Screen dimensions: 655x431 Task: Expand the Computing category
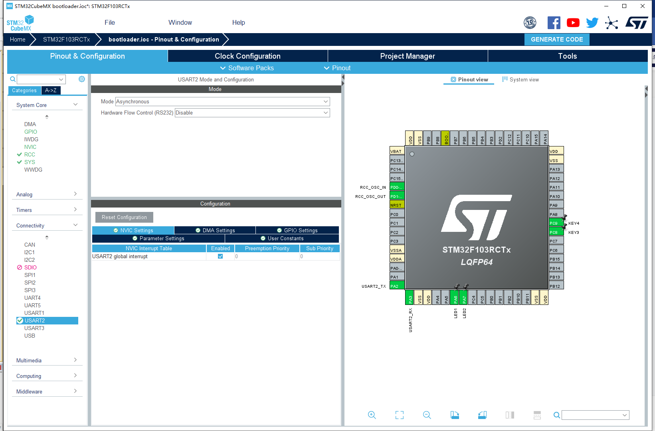(x=47, y=376)
